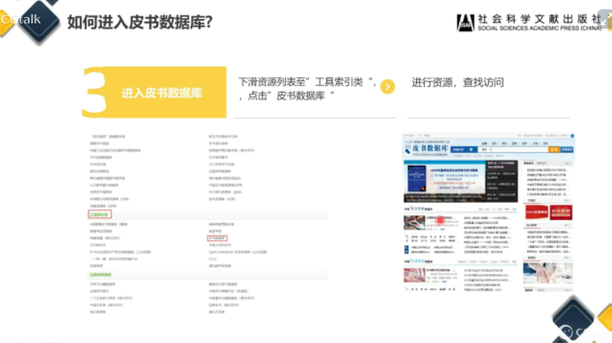Image resolution: width=612 pixels, height=343 pixels.
Task: Click the yellow arrow circle icon
Action: 388,86
